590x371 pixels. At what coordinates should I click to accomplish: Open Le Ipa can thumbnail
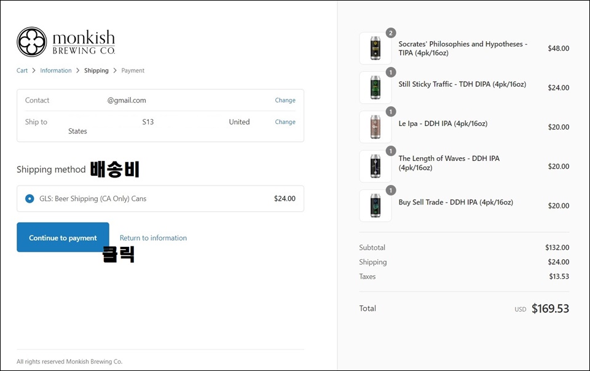[x=375, y=127]
